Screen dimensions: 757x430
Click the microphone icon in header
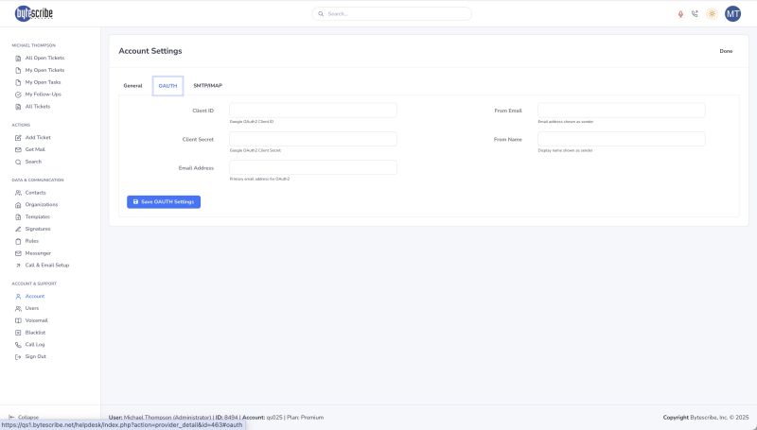[x=680, y=14]
